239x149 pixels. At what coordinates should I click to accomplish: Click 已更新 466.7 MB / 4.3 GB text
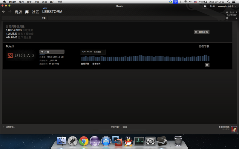(51, 57)
